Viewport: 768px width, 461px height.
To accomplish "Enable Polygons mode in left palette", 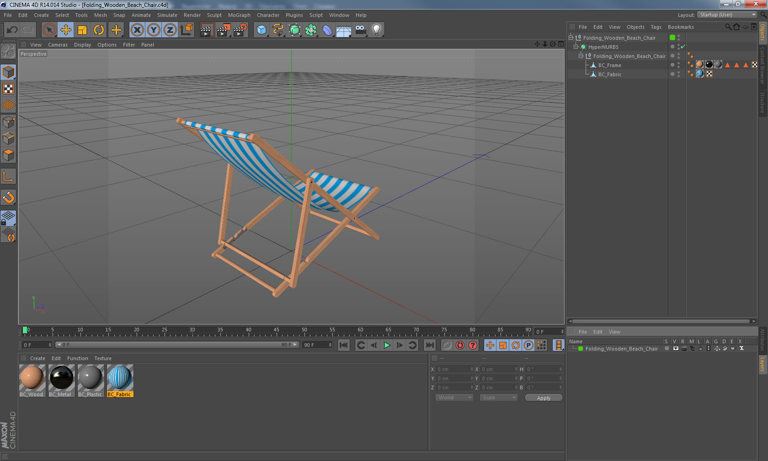I will [x=9, y=156].
